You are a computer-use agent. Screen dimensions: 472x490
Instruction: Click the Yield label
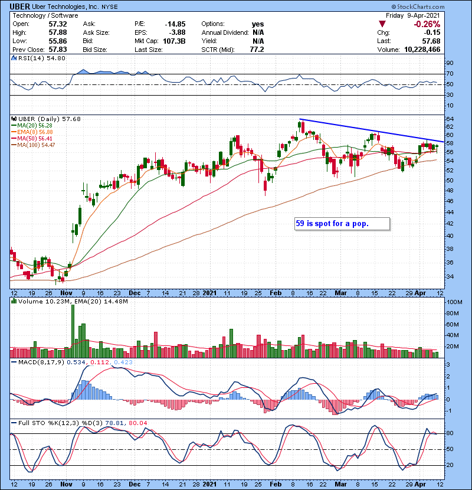pyautogui.click(x=209, y=41)
